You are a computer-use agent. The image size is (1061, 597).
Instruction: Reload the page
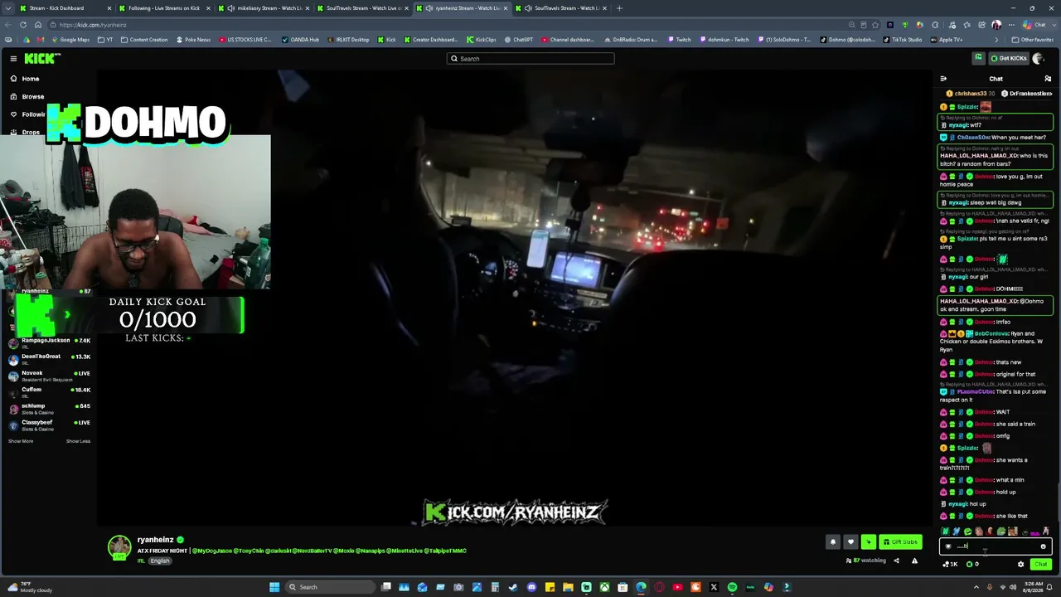[x=25, y=25]
